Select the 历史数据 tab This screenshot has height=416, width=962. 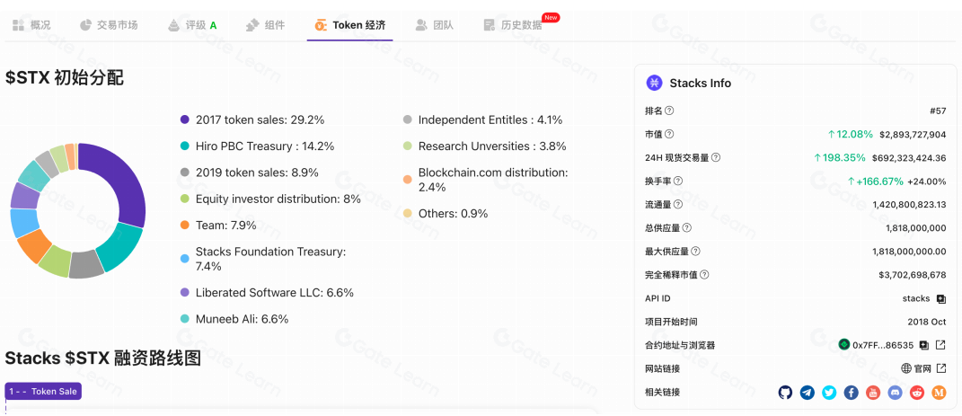click(x=513, y=25)
